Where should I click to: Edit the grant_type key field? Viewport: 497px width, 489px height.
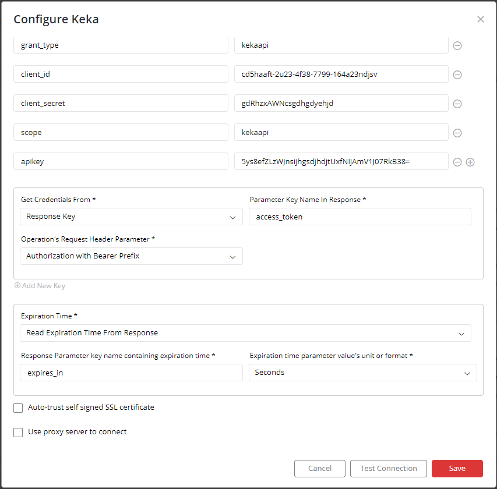click(x=121, y=45)
